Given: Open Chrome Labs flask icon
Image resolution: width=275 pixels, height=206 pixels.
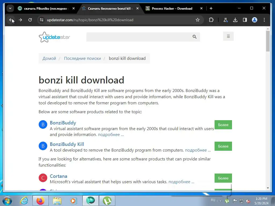Looking at the screenshot, I should (x=226, y=20).
